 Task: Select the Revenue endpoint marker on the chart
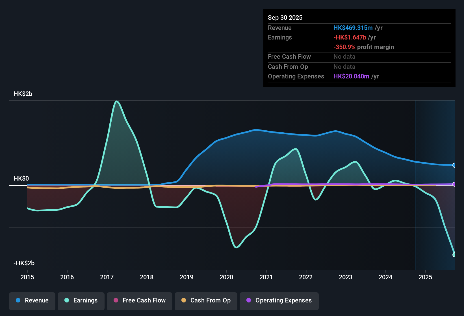[454, 165]
